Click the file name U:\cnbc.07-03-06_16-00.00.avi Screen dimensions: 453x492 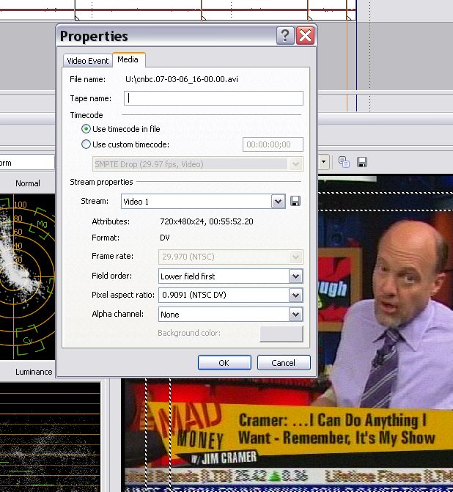pos(182,79)
